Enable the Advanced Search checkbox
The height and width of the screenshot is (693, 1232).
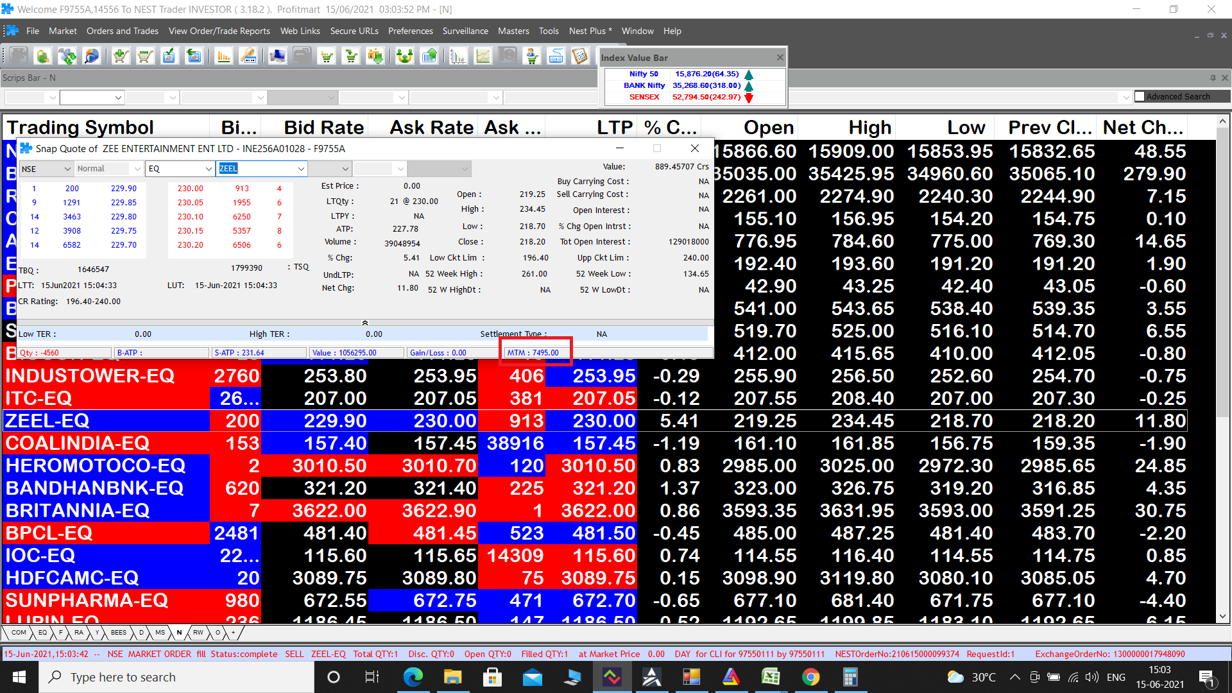(x=1140, y=96)
